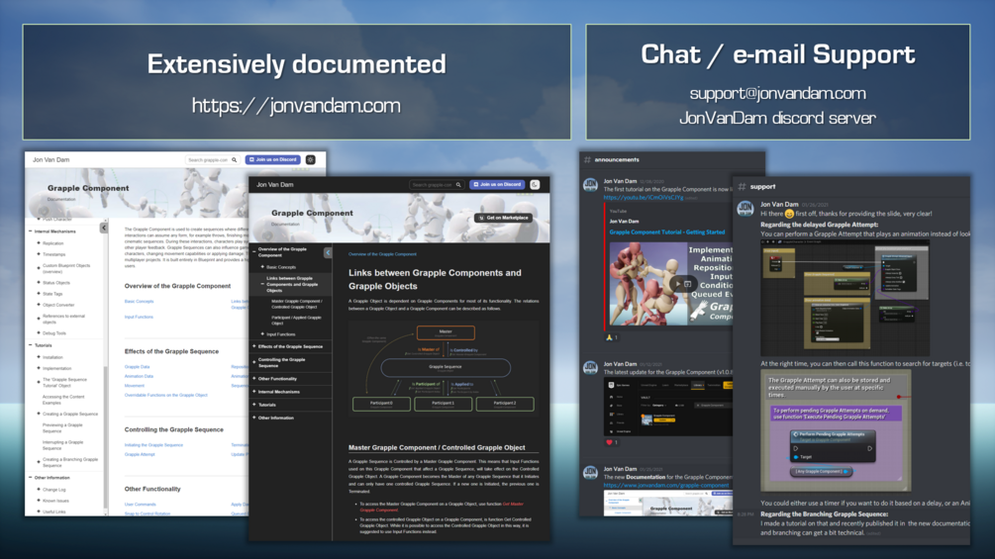This screenshot has height=559, width=995.
Task: Click the pray reaction under the tutorial message
Action: point(613,337)
